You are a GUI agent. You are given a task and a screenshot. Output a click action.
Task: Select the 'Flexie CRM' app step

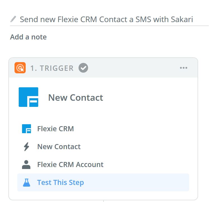pyautogui.click(x=103, y=129)
